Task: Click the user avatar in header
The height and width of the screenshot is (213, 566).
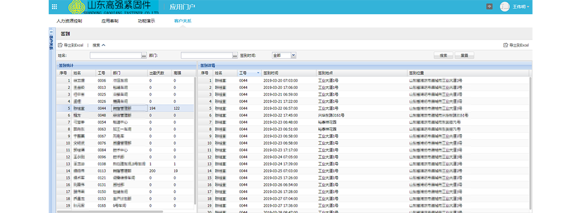Action: 504,6
